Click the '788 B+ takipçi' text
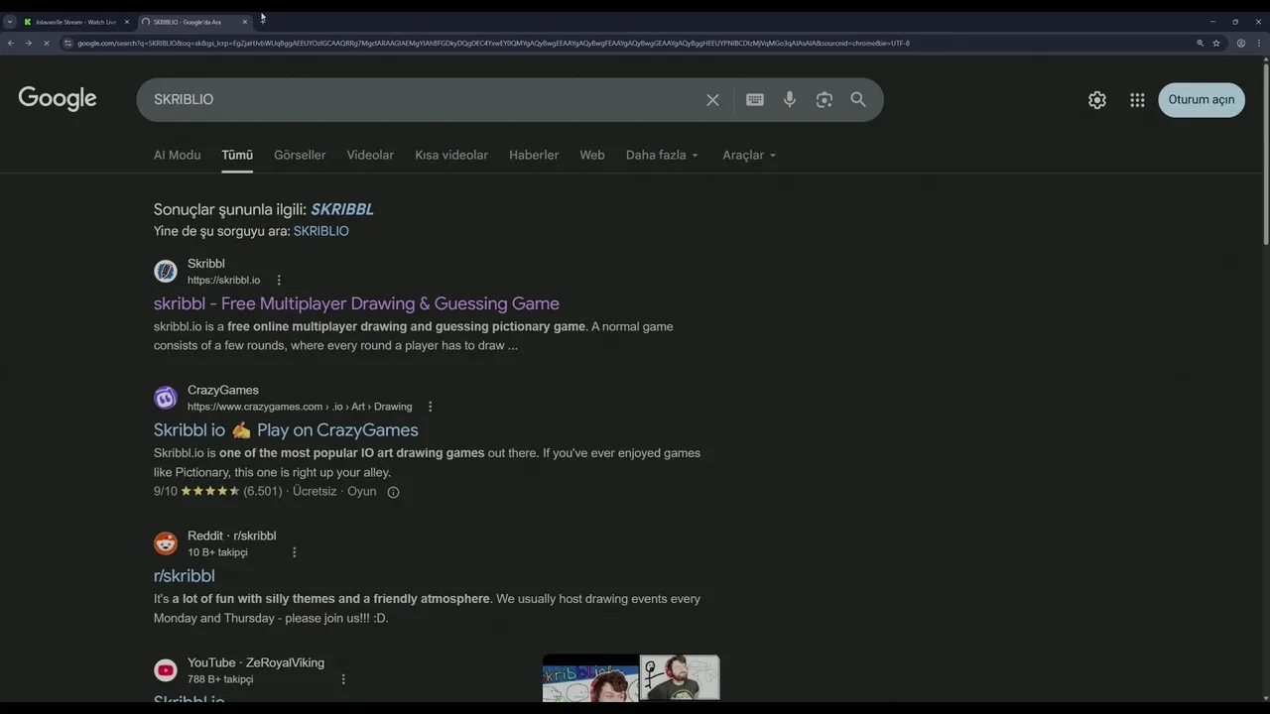The height and width of the screenshot is (714, 1270). [x=220, y=679]
